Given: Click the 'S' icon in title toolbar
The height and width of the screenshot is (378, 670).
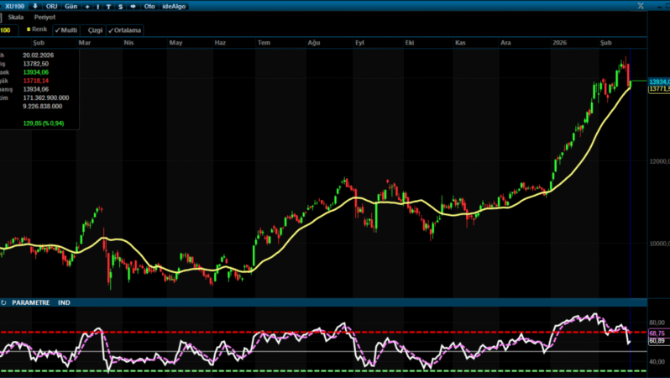Looking at the screenshot, I should [x=120, y=6].
